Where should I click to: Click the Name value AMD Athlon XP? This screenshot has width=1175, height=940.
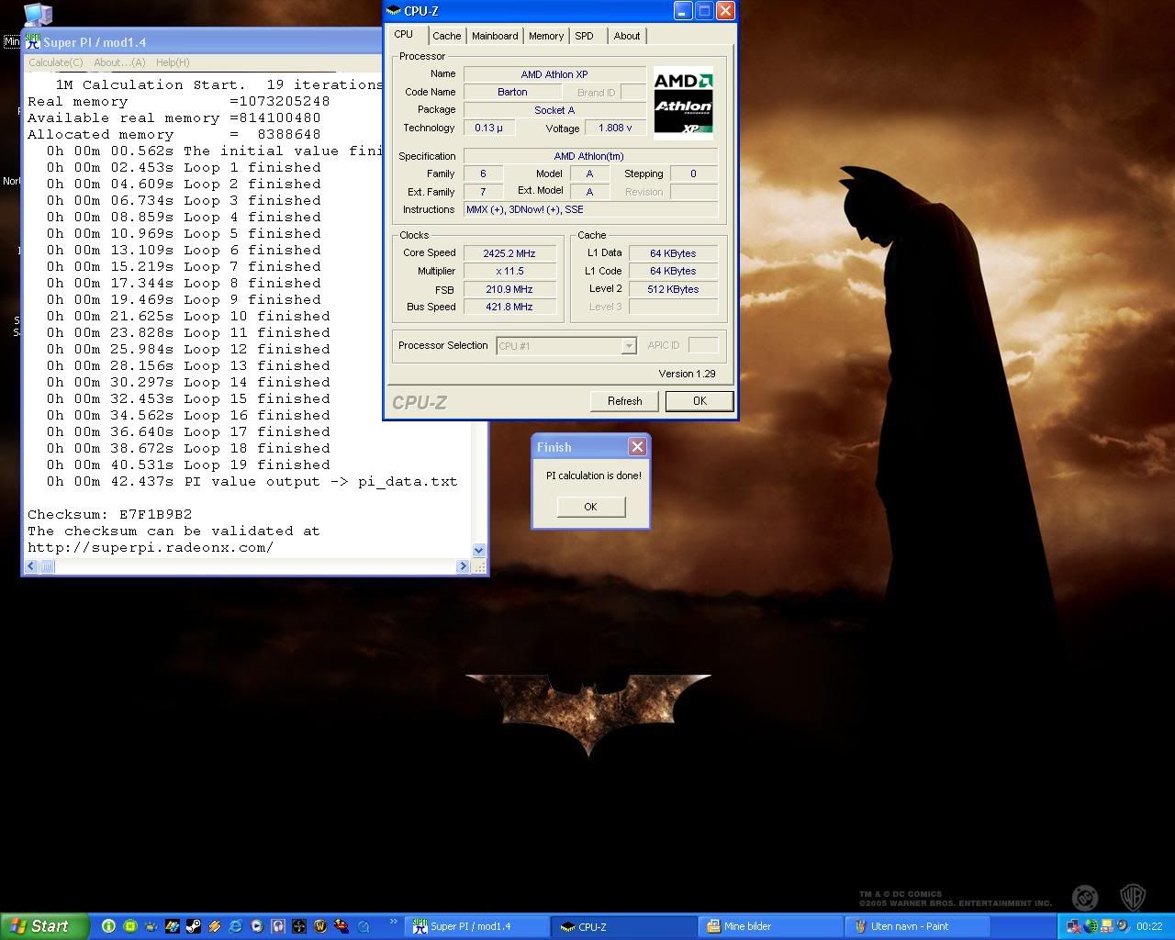coord(554,74)
